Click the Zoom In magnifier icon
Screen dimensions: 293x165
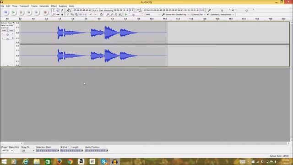(x=108, y=15)
